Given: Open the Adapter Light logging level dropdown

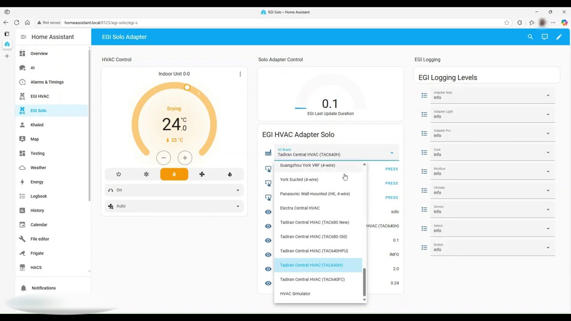Looking at the screenshot, I should tap(492, 115).
